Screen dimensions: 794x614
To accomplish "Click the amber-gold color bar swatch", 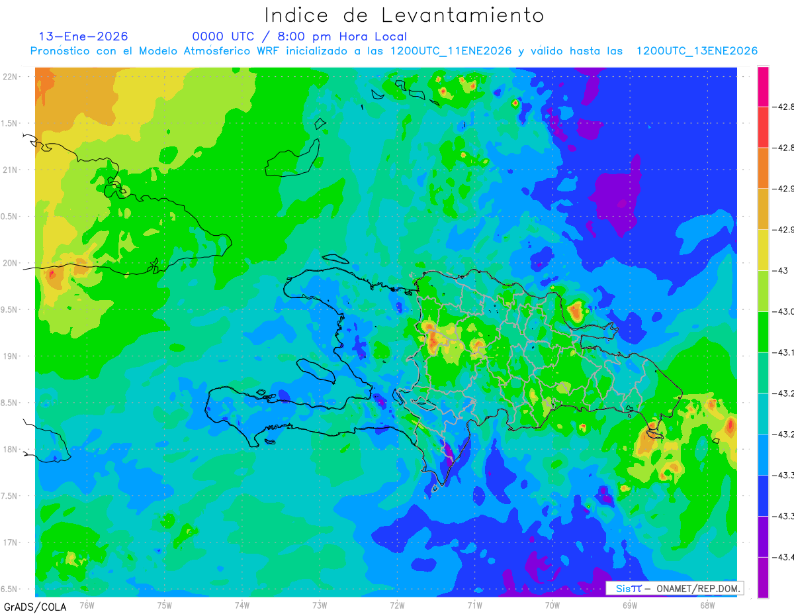I will tap(763, 209).
